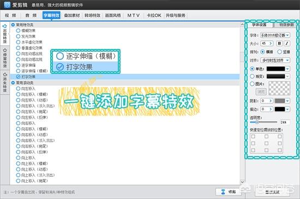This screenshot has height=199, width=300.
Task: Open the 描边 color dropdown arrow
Action: tap(287, 109)
